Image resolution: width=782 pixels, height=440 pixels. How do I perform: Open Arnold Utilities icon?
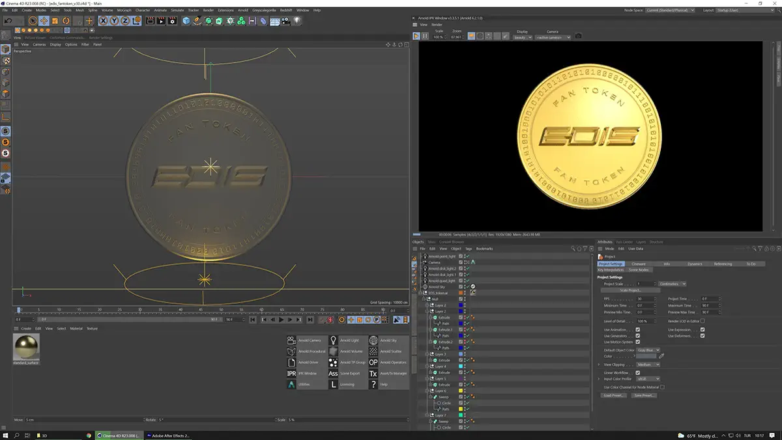tap(292, 385)
